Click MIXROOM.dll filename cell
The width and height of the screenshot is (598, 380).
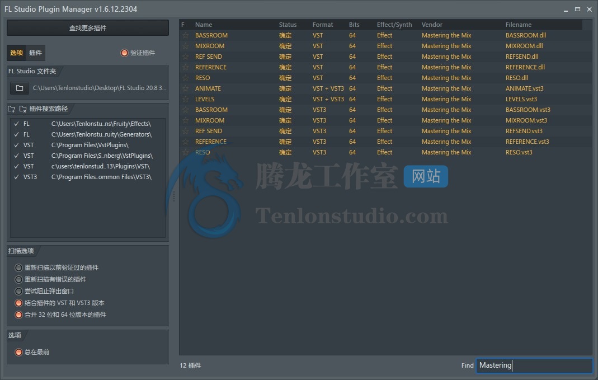(x=524, y=46)
